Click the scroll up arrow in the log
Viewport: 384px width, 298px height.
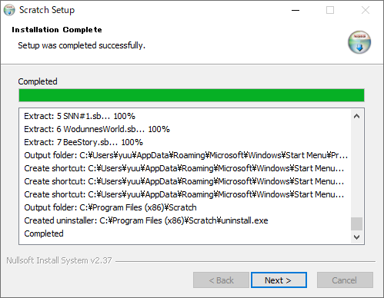coord(356,116)
